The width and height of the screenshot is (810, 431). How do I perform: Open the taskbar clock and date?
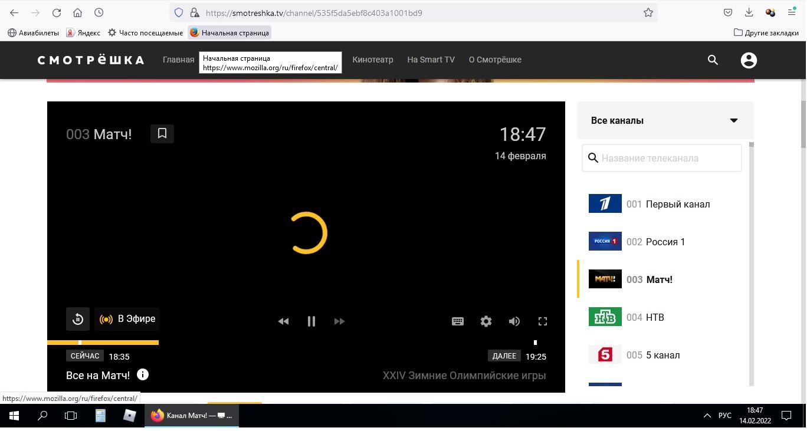(755, 416)
